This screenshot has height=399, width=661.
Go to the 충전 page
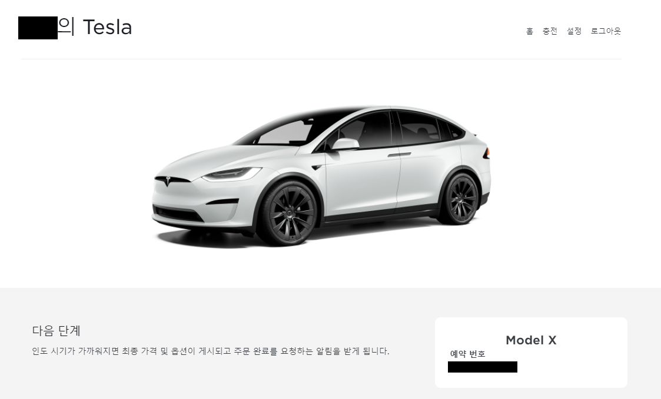pos(550,31)
